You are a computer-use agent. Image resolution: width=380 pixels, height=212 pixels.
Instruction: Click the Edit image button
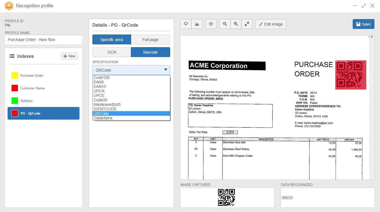pyautogui.click(x=271, y=24)
